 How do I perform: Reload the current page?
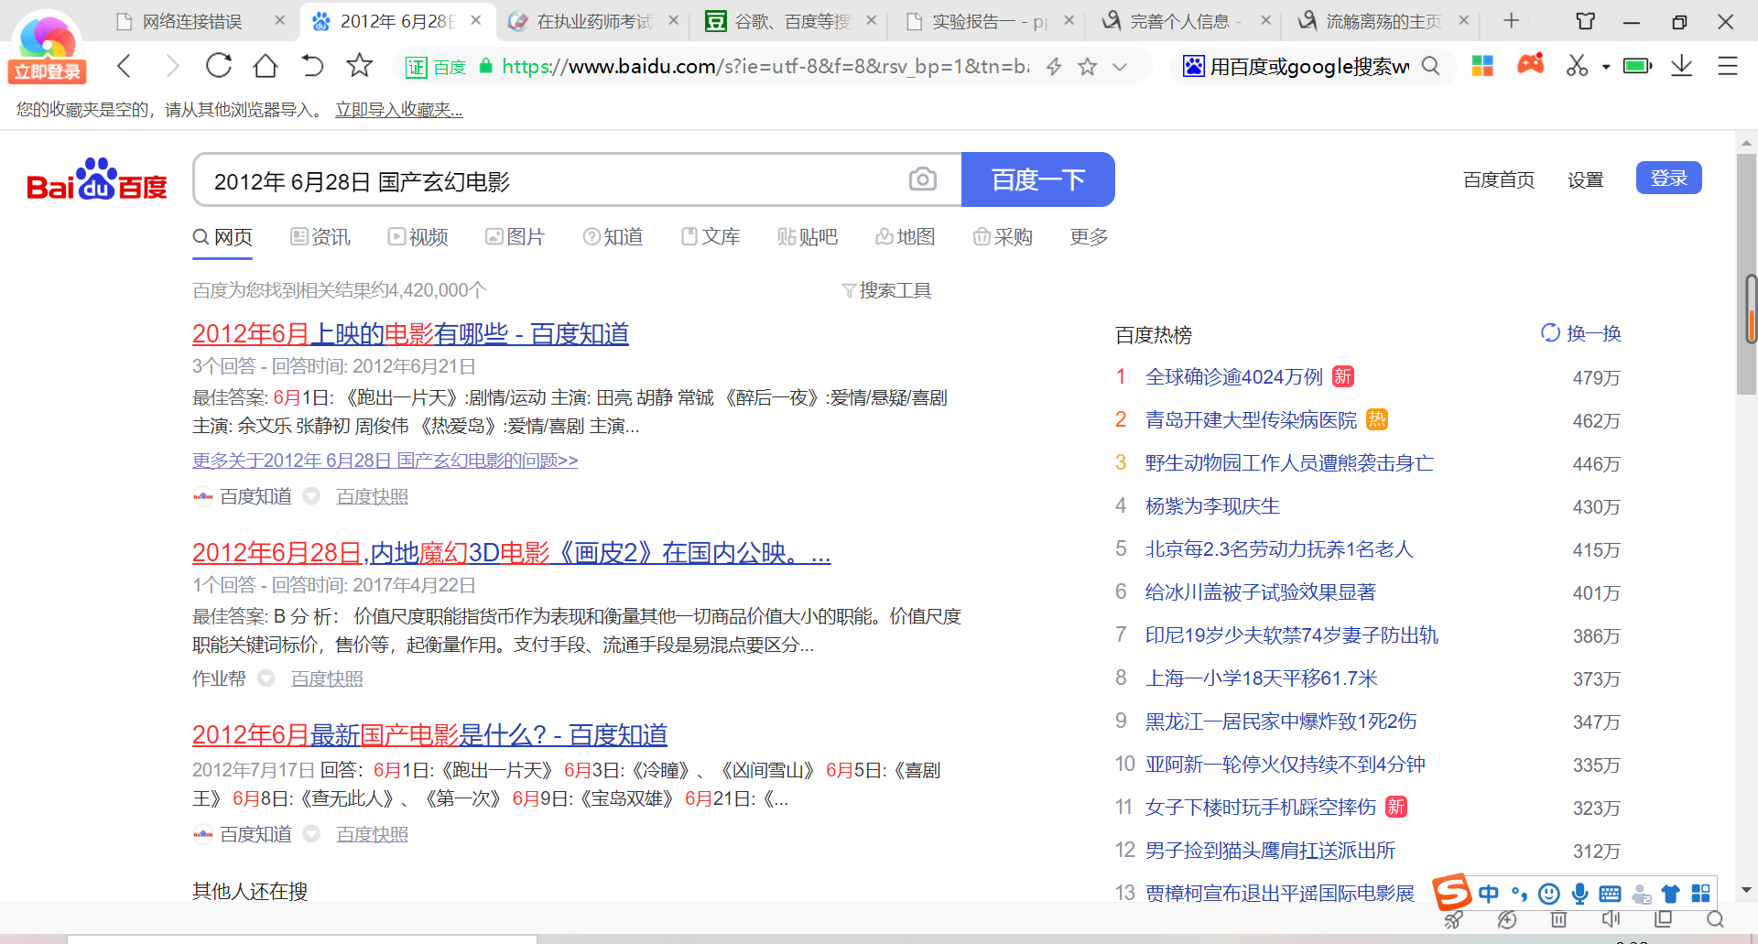tap(219, 66)
